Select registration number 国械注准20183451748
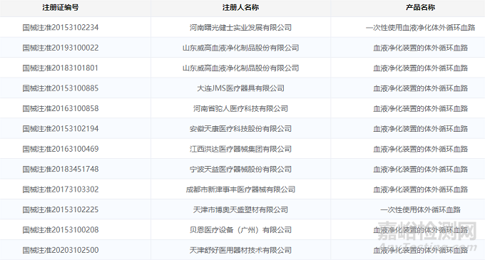 (x=61, y=170)
